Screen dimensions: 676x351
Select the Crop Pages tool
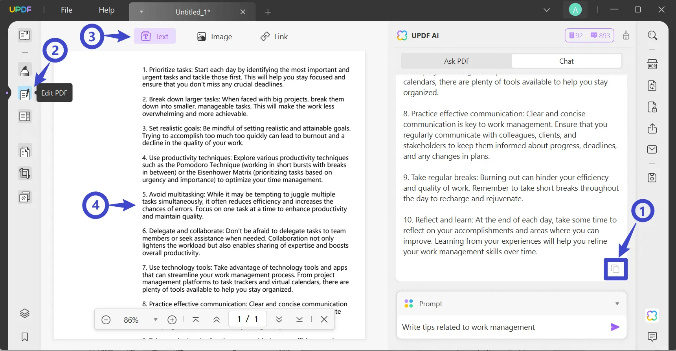pyautogui.click(x=25, y=173)
